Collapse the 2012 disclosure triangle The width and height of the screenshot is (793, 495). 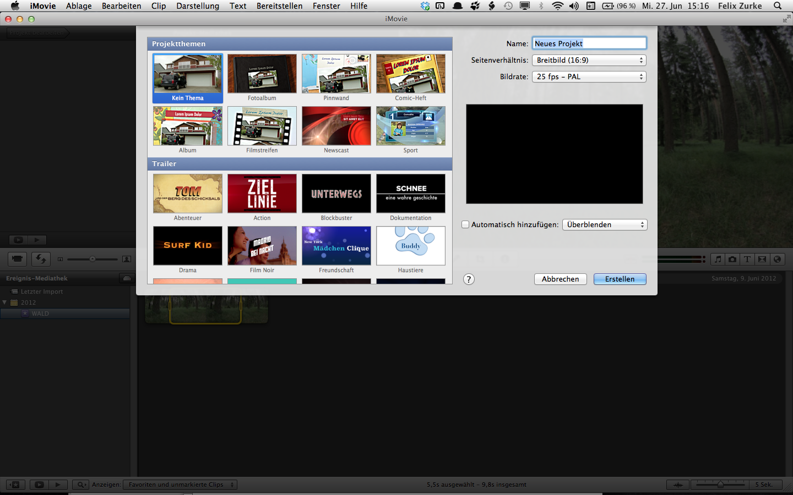(5, 302)
